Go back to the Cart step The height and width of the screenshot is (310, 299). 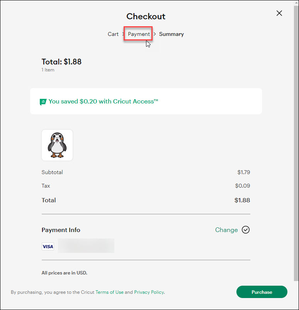coord(113,34)
